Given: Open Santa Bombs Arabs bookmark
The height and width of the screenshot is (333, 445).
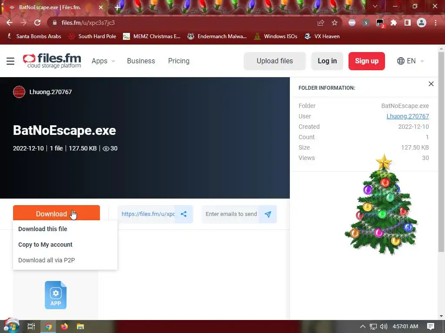Looking at the screenshot, I should coord(34,36).
